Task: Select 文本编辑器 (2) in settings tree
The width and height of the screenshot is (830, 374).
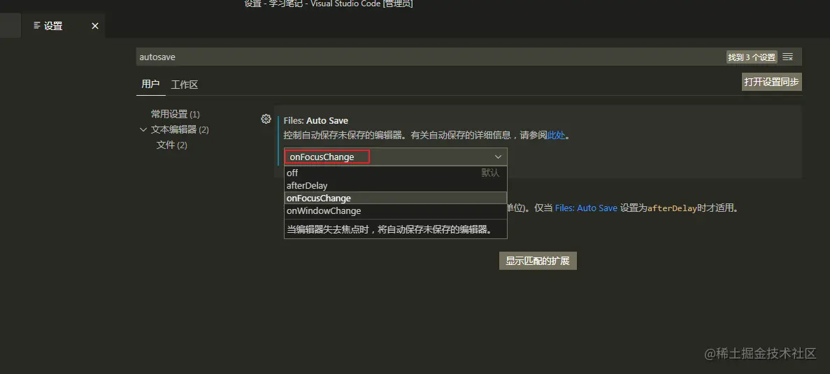Action: click(x=180, y=129)
